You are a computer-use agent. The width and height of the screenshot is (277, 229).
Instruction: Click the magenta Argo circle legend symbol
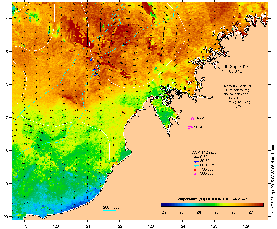[x=193, y=119]
